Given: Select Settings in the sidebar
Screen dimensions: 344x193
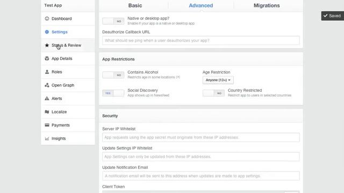Looking at the screenshot, I should coord(68,32).
